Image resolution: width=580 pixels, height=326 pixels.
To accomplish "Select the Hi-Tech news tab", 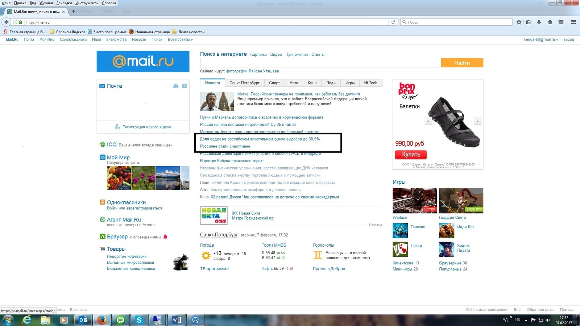I will pos(370,83).
